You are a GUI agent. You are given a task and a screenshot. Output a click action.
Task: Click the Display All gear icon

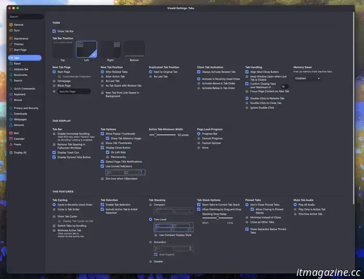(11, 152)
